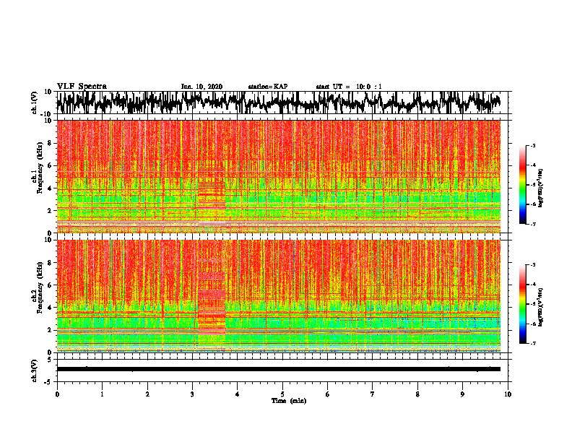The height and width of the screenshot is (442, 572).
Task: Click the "6" kHz tick on ch.1 frequency axis
Action: tap(50, 165)
